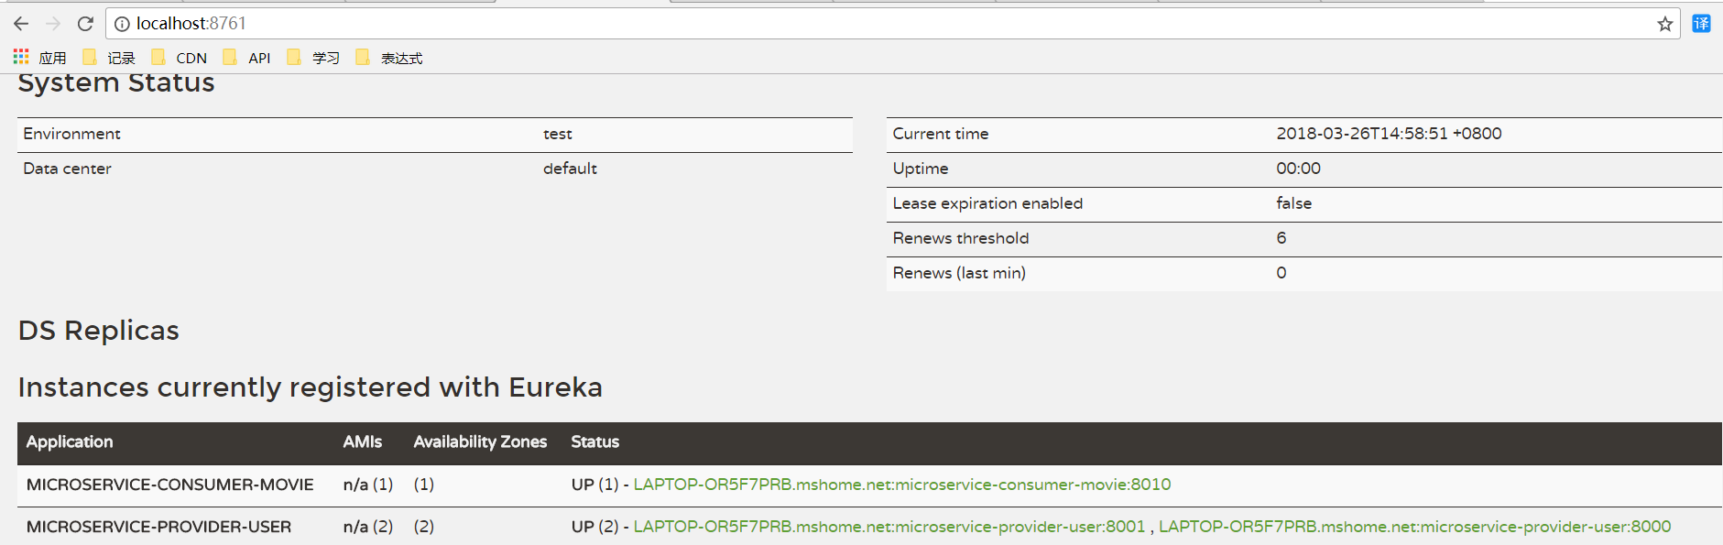Click the site info icon in address bar
The width and height of the screenshot is (1723, 545).
tap(122, 24)
